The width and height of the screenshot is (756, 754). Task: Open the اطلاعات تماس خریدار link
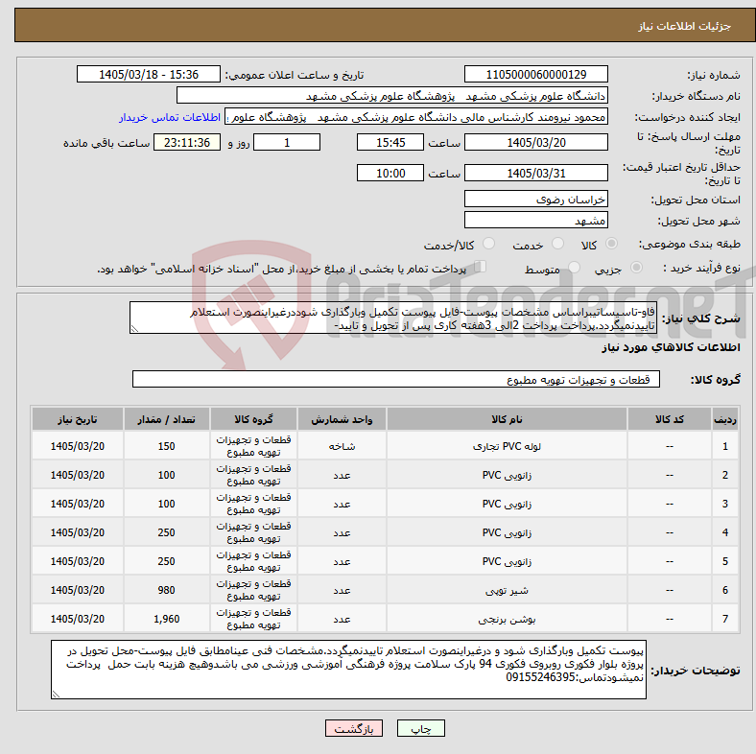(x=170, y=117)
